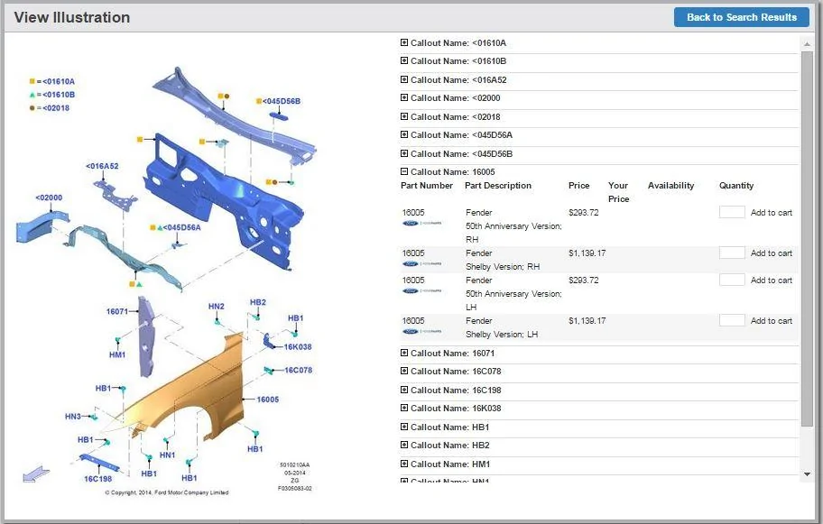Image resolution: width=823 pixels, height=524 pixels.
Task: Expand Callout Name <01610A row
Action: (x=404, y=42)
